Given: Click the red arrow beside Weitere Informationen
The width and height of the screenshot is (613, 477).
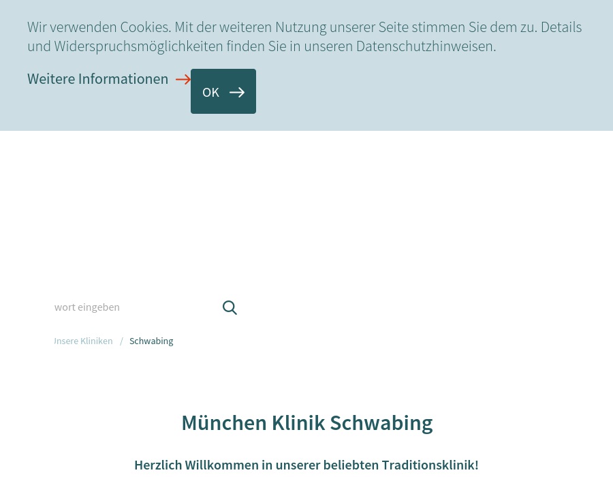Looking at the screenshot, I should point(183,79).
